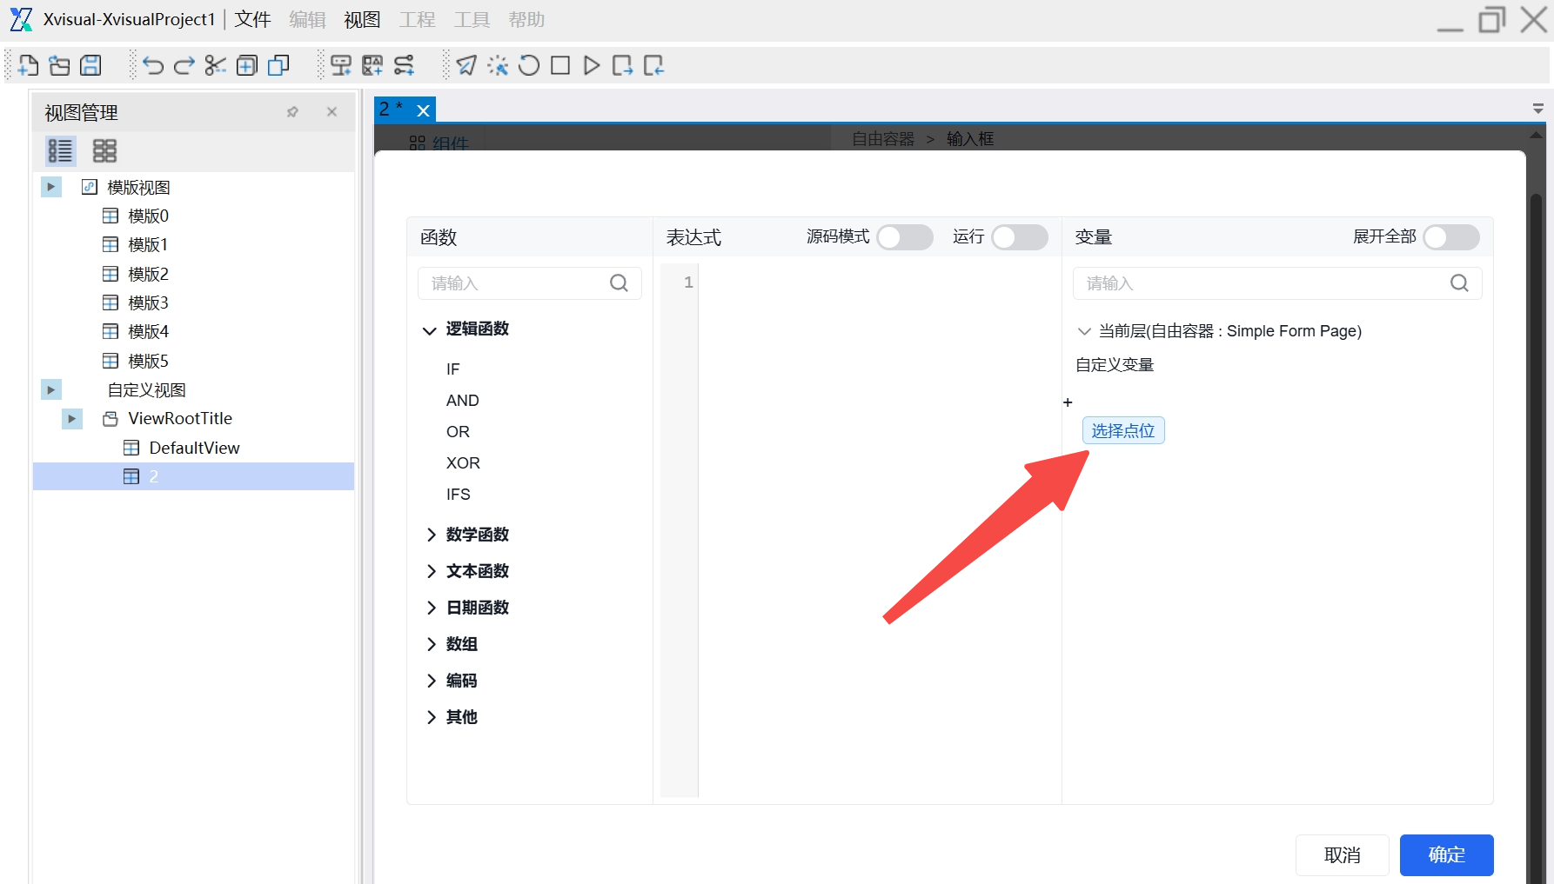Pin the 视图管理 panel
This screenshot has height=884, width=1554.
tap(292, 112)
